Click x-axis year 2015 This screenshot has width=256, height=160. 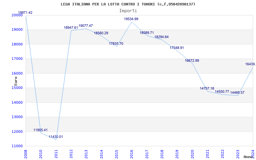(116, 154)
